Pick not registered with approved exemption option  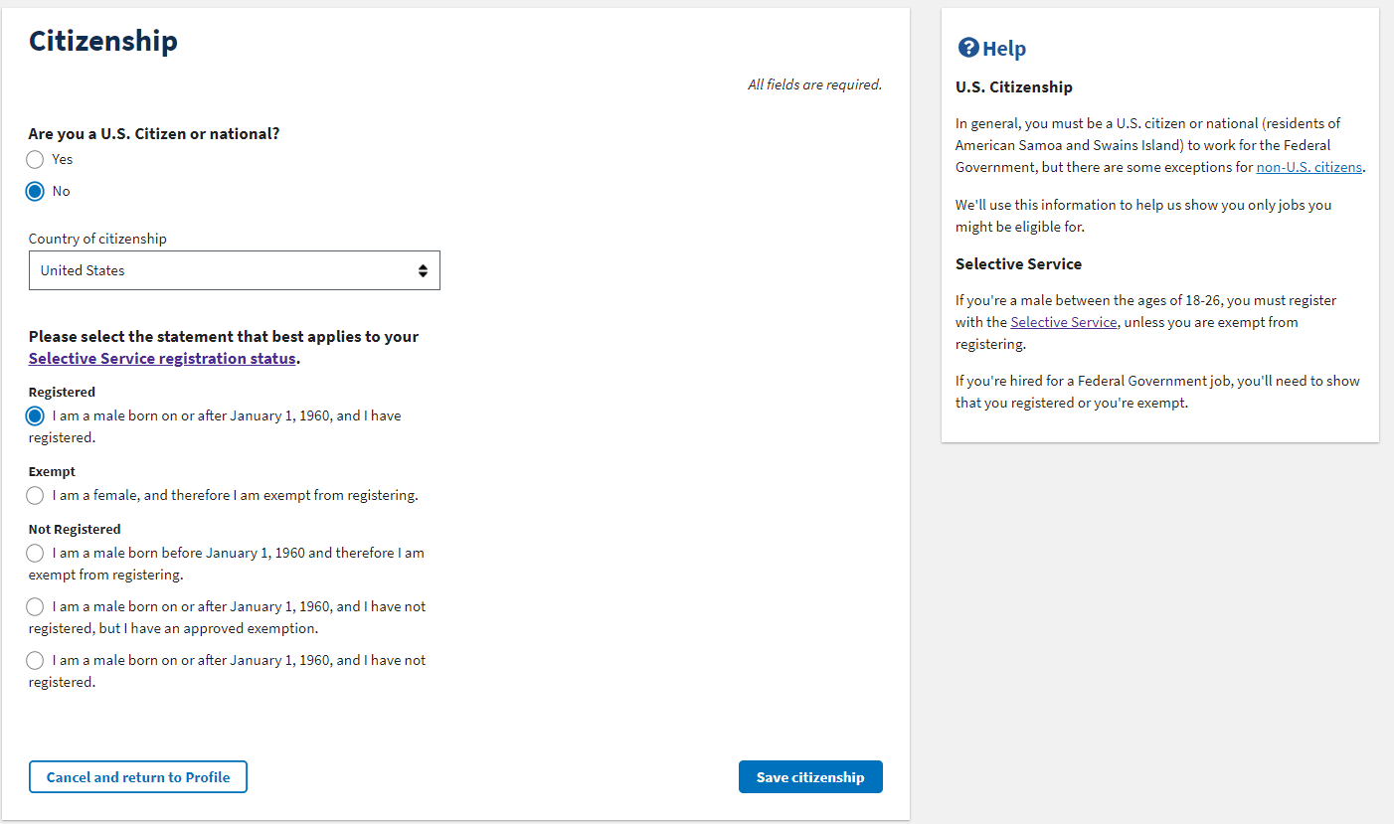click(x=36, y=607)
